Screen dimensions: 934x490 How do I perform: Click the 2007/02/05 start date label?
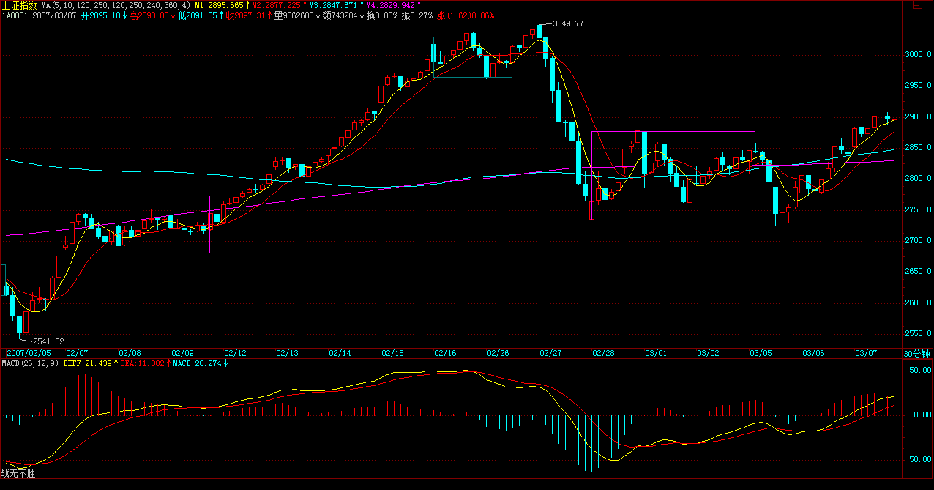click(x=26, y=353)
